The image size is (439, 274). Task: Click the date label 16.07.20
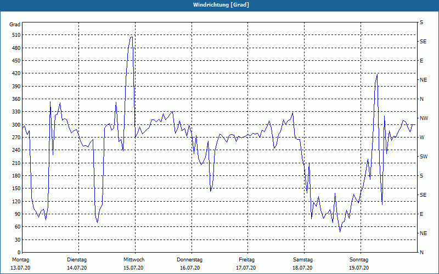(190, 268)
